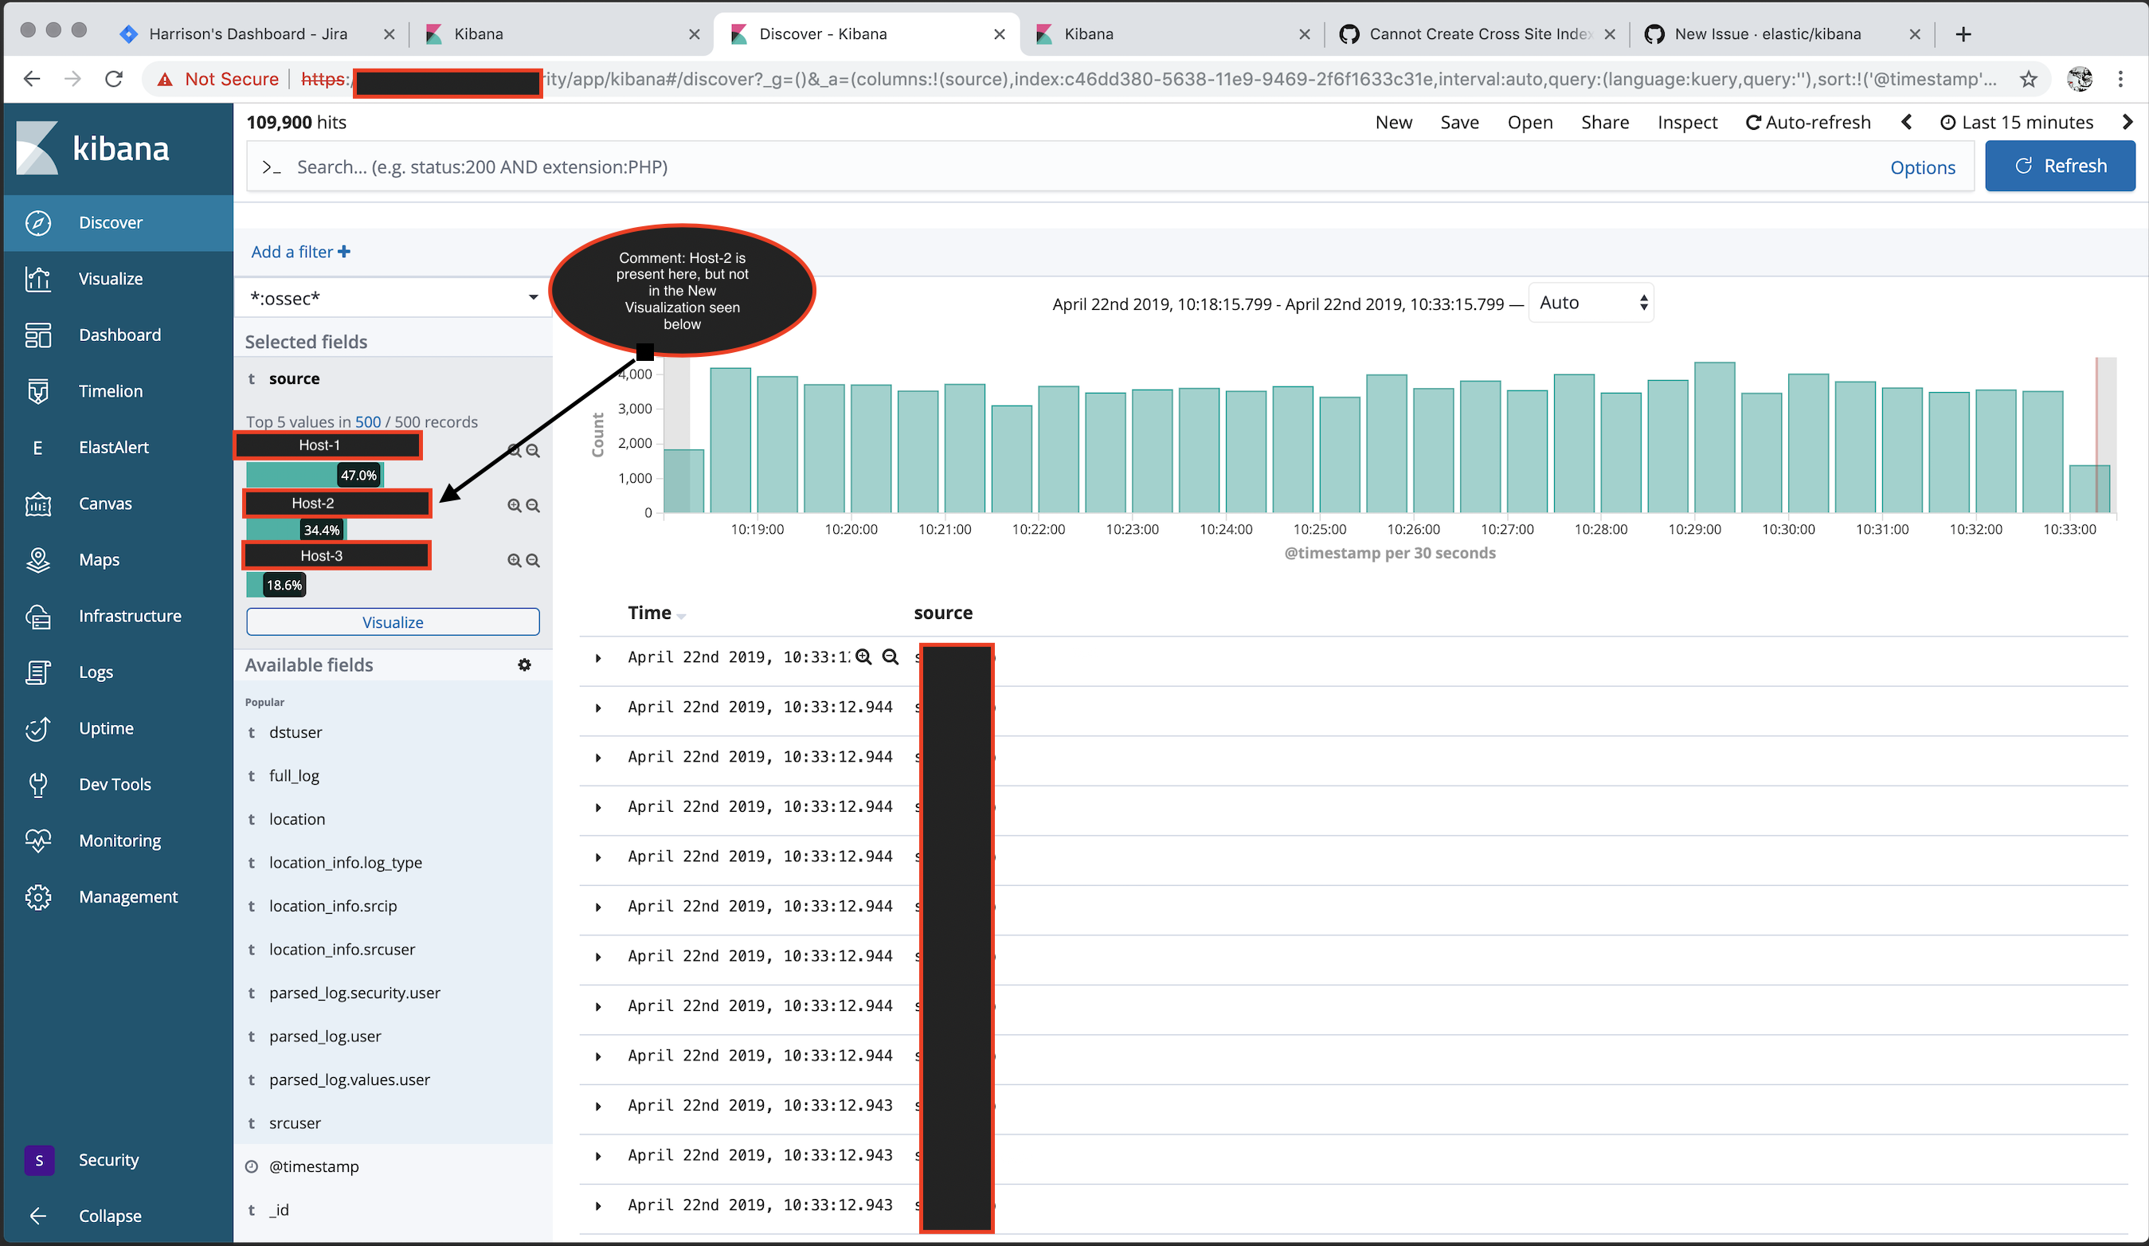Open the Visualize section icon
Image resolution: width=2149 pixels, height=1246 pixels.
point(37,279)
